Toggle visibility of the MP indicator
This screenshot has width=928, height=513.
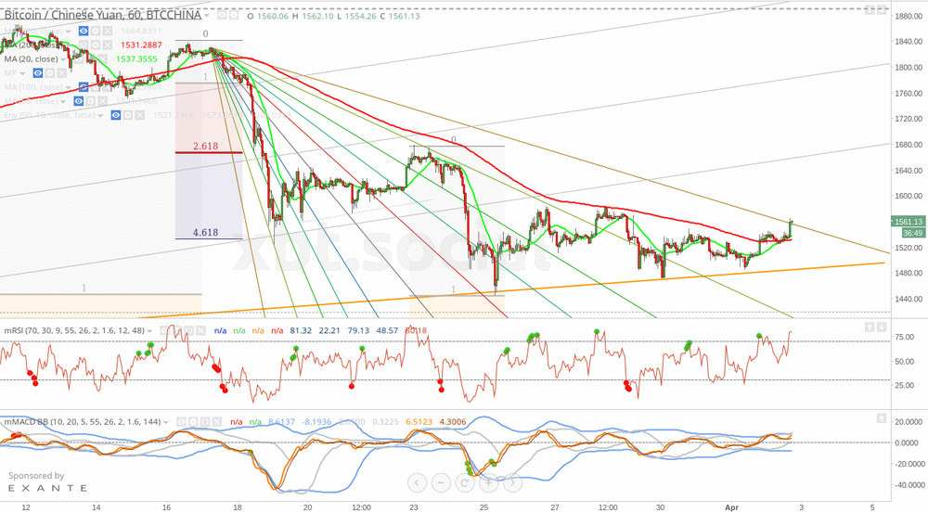pyautogui.click(x=38, y=73)
